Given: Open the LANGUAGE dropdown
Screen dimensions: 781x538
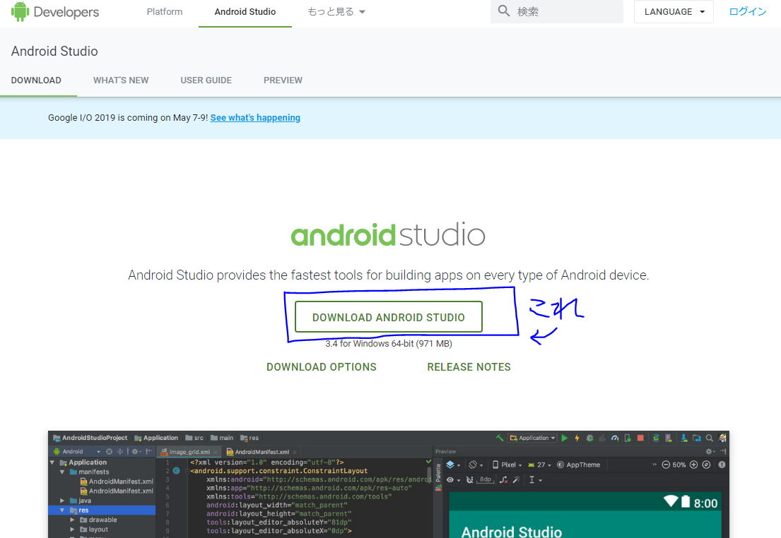Looking at the screenshot, I should click(x=674, y=11).
